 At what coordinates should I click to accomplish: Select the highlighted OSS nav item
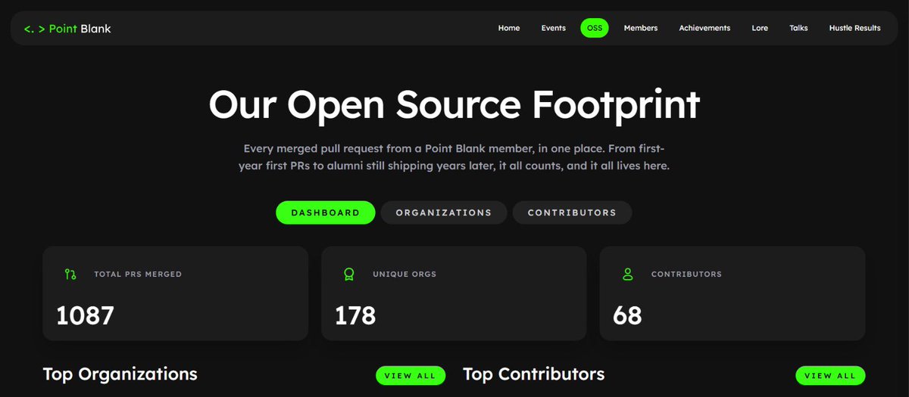(x=595, y=28)
